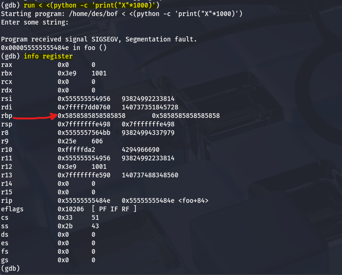This screenshot has height=275, width=342.
Task: Click the <foo+84> symbol on rip line
Action: (192, 200)
